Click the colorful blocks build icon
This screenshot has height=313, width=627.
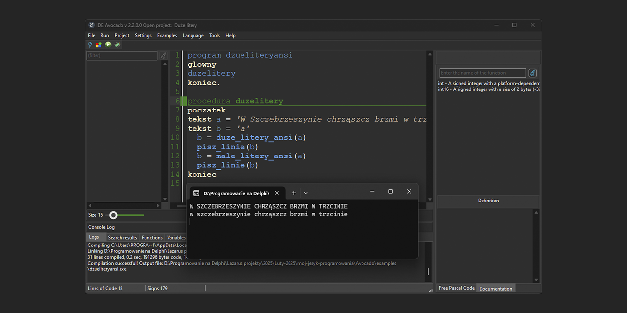99,45
